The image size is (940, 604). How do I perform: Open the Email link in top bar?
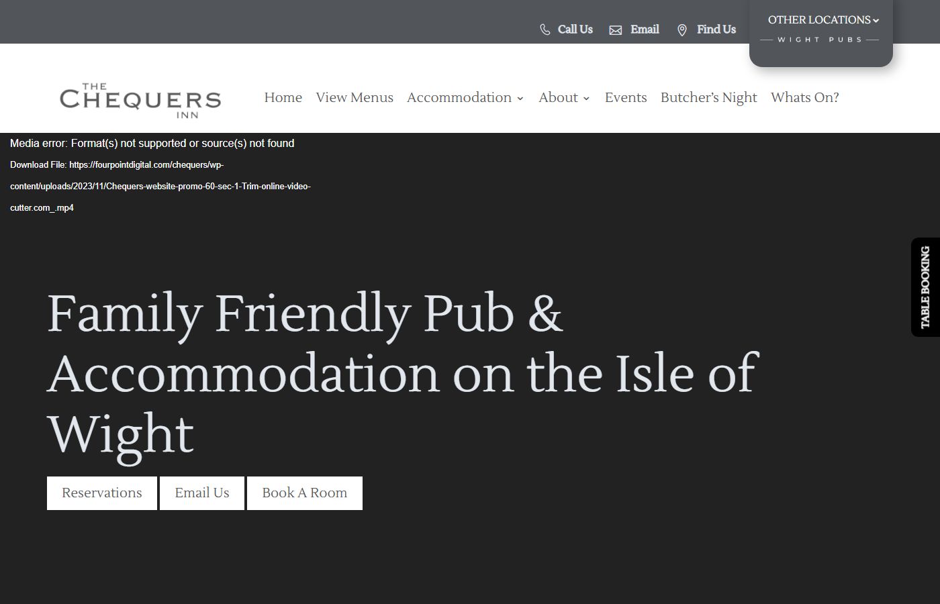click(x=645, y=30)
